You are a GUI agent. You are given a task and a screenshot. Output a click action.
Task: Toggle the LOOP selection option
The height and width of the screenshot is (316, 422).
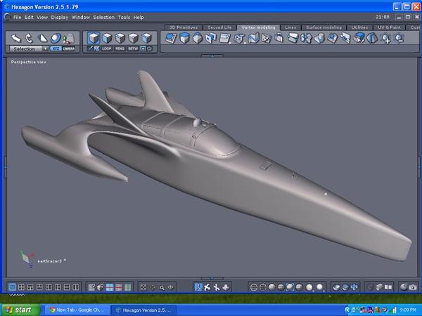coord(107,49)
